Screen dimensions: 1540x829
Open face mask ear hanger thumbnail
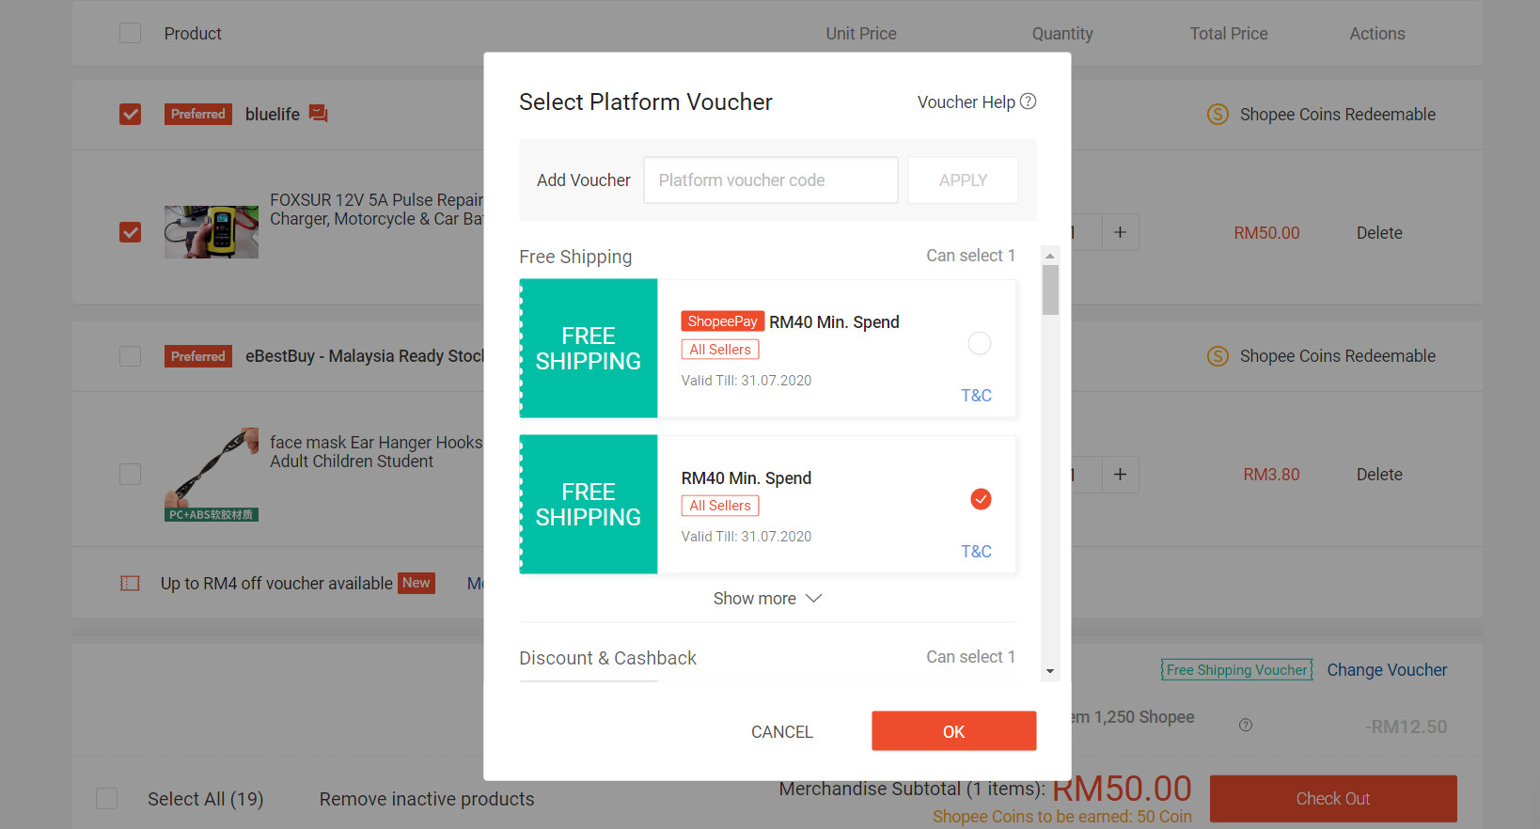point(212,475)
